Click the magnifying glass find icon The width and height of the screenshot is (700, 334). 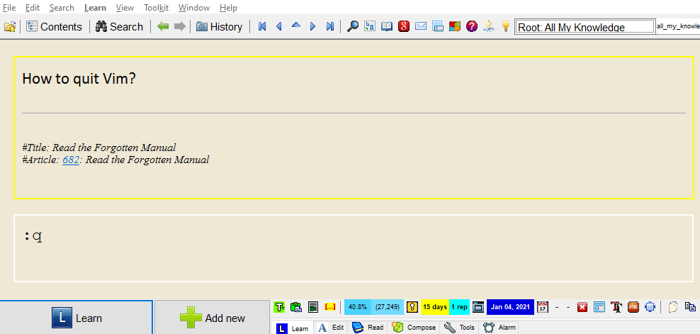pyautogui.click(x=352, y=27)
